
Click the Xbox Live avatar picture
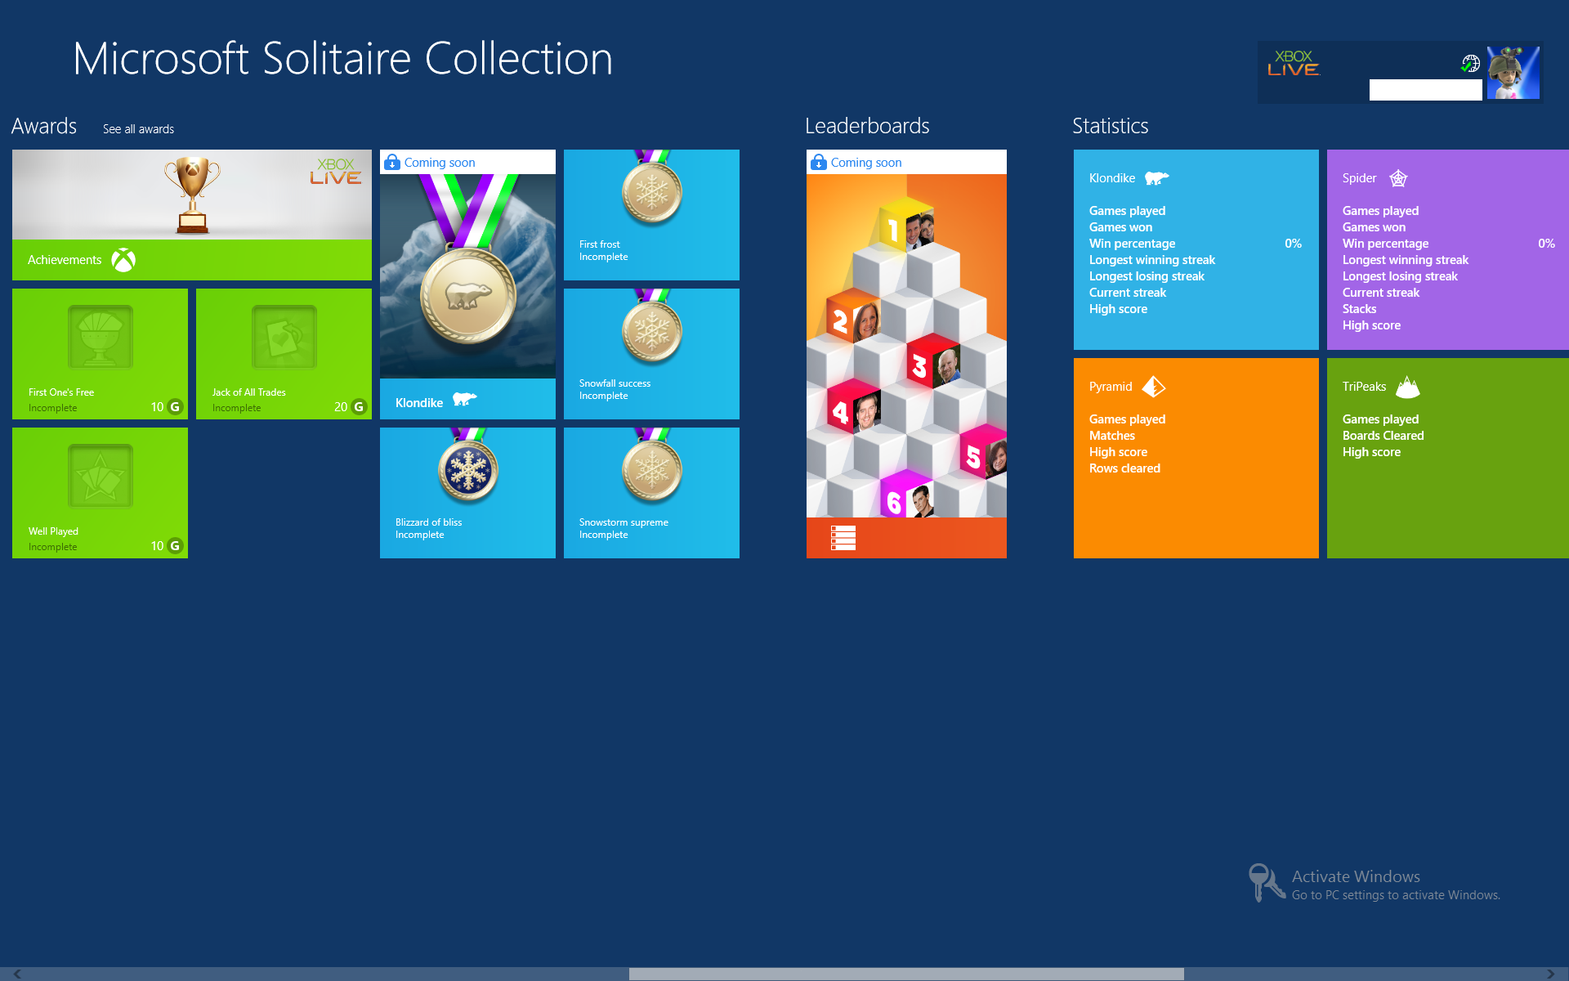[x=1513, y=73]
